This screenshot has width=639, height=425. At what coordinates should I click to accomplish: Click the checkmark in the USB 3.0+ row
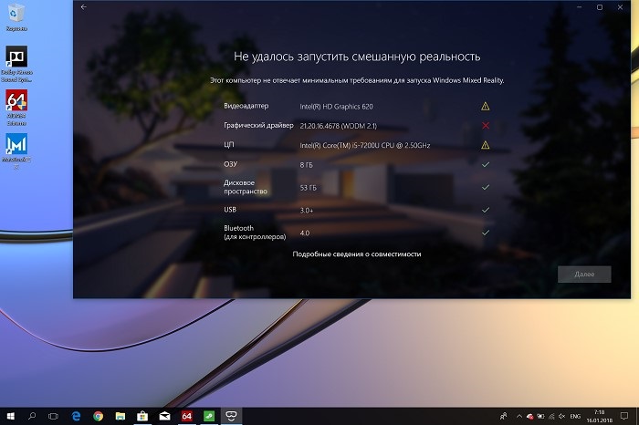pos(486,210)
